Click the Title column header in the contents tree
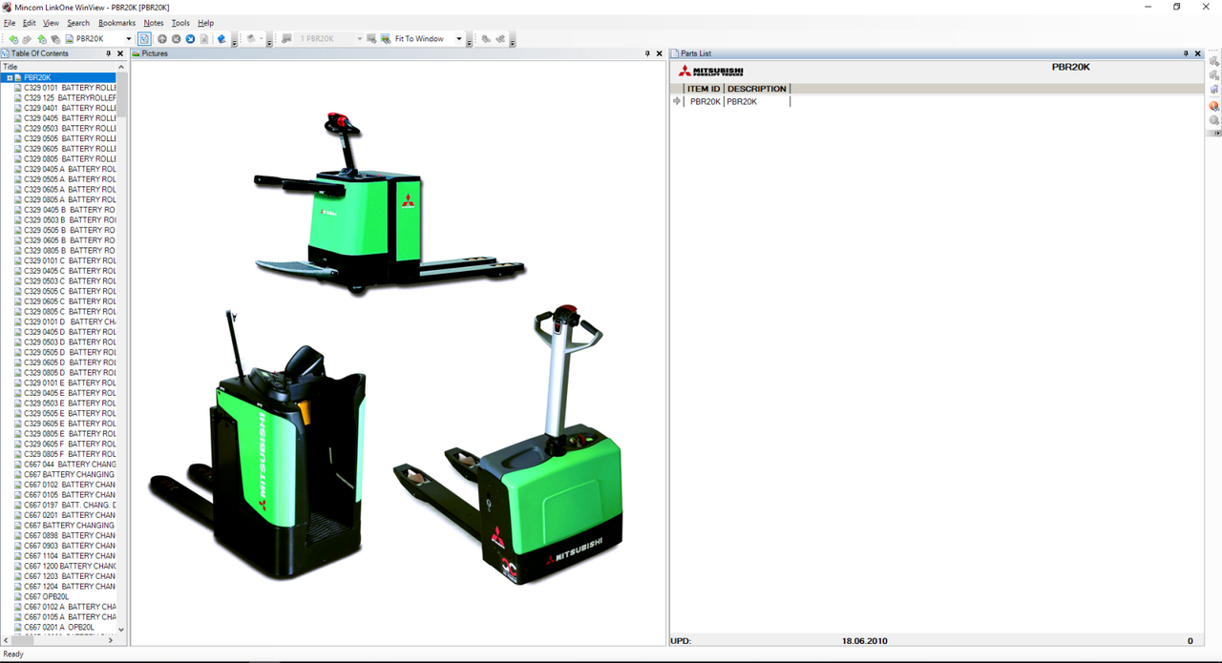Image resolution: width=1222 pixels, height=663 pixels. [58, 67]
